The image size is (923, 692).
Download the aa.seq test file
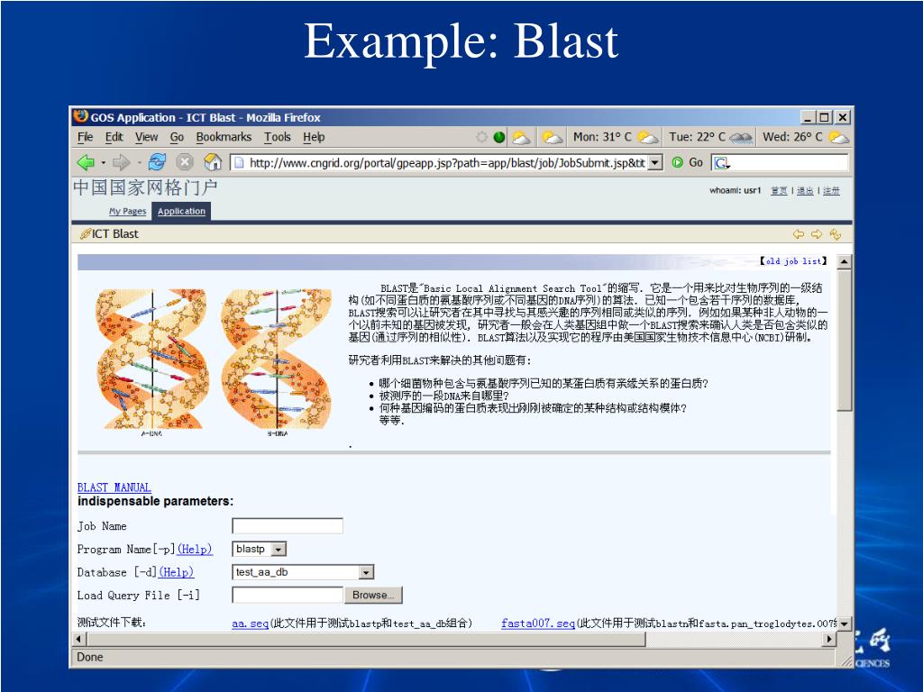point(251,624)
